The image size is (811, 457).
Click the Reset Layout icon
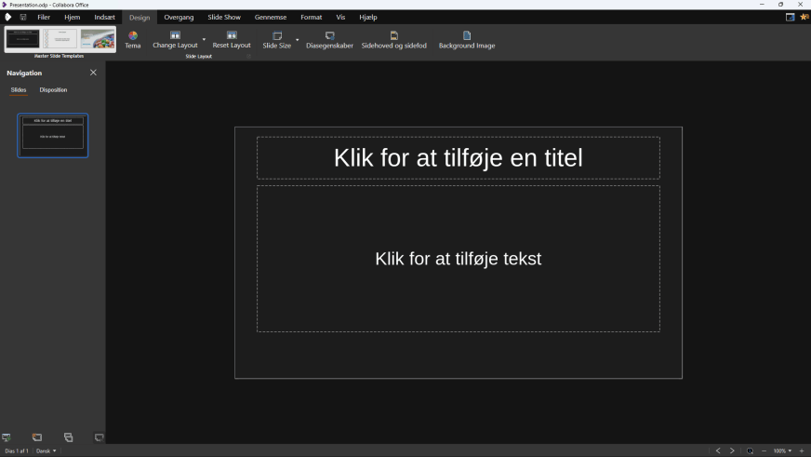pos(232,35)
